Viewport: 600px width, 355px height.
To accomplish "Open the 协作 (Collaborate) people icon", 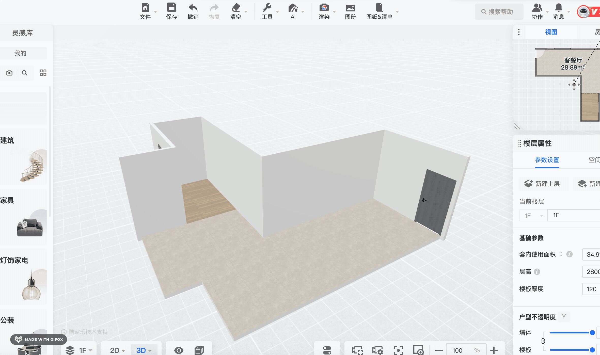I will 537,8.
